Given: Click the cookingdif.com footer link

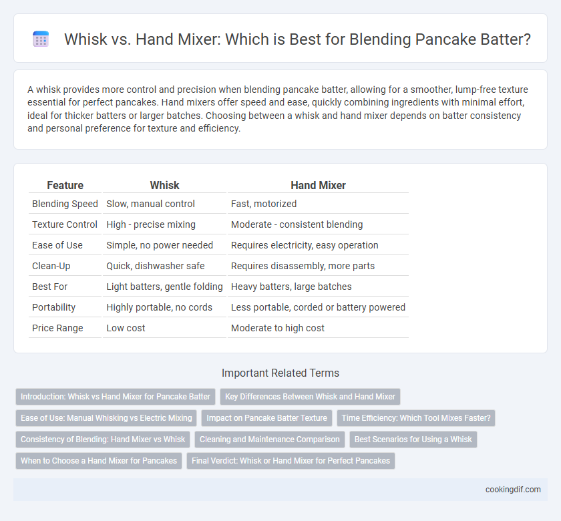Looking at the screenshot, I should coord(513,490).
